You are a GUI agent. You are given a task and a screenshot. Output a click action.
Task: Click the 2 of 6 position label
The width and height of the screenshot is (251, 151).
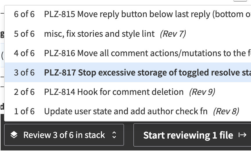click(x=24, y=92)
